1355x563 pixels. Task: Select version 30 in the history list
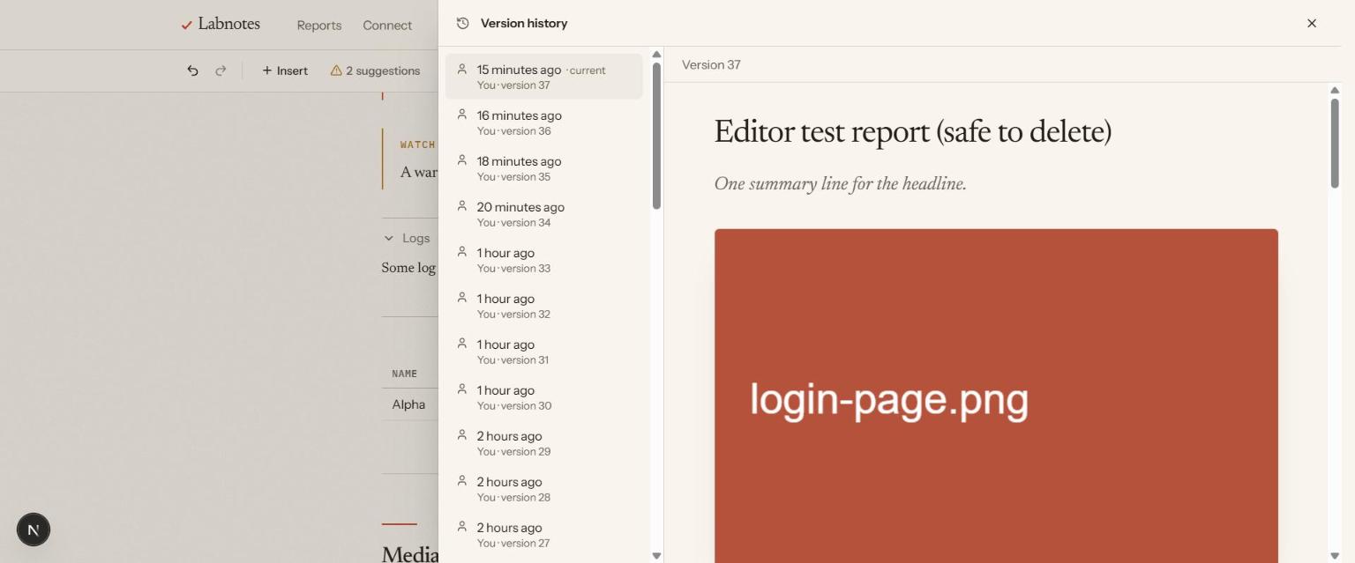point(544,397)
